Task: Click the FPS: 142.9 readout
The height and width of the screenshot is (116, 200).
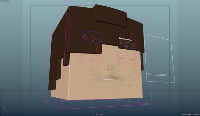Action: (x=100, y=114)
